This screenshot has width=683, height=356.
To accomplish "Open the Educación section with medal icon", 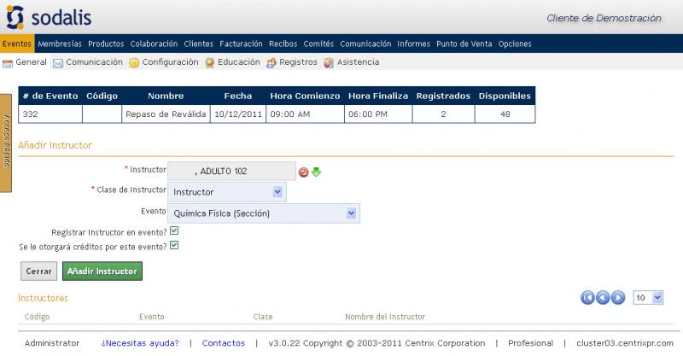I will (209, 62).
